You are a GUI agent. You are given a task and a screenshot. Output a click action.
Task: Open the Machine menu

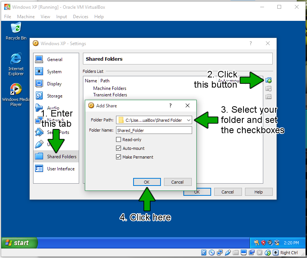pos(26,17)
